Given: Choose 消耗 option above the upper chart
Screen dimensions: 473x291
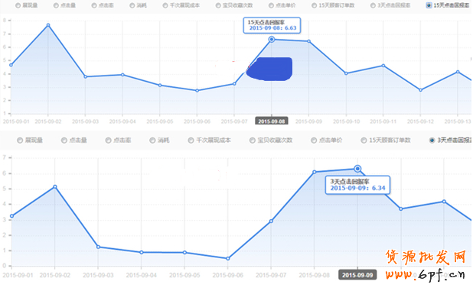Looking at the screenshot, I should pos(132,5).
